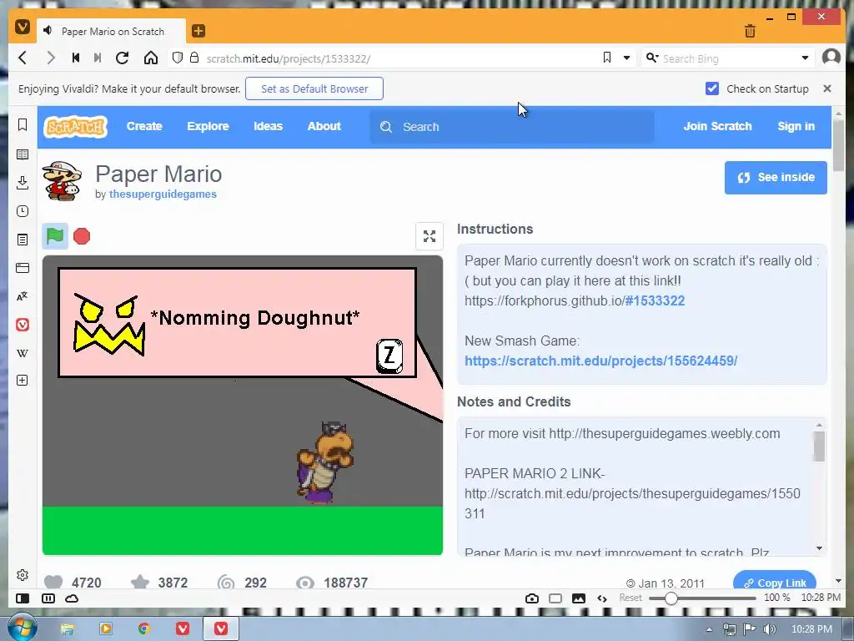Toggle the sidebar panel visibility
This screenshot has width=854, height=641.
(x=23, y=598)
